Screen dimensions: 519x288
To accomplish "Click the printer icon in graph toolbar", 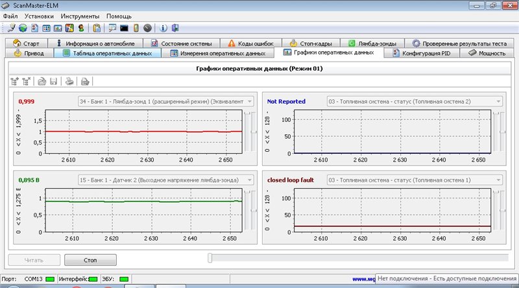I will (69, 81).
